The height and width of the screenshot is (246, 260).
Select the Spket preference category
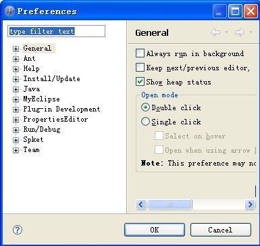33,140
